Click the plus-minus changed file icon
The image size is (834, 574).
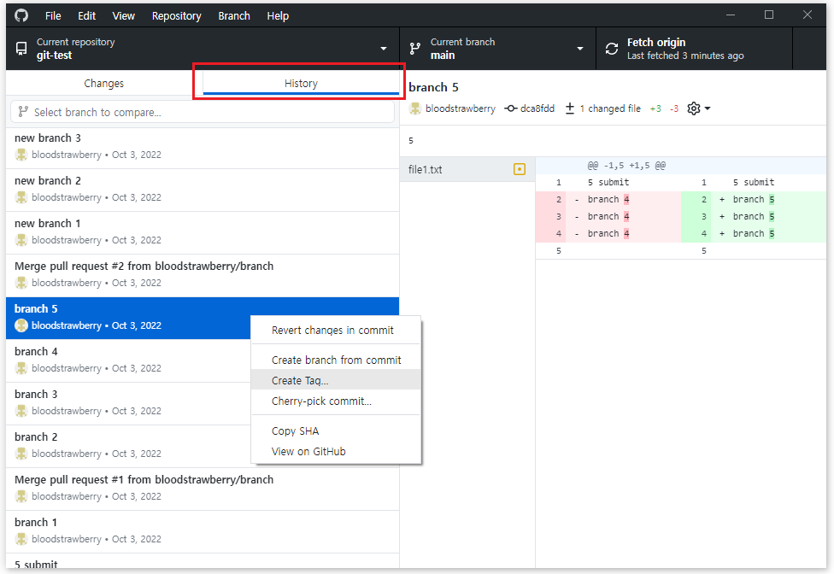[x=570, y=108]
